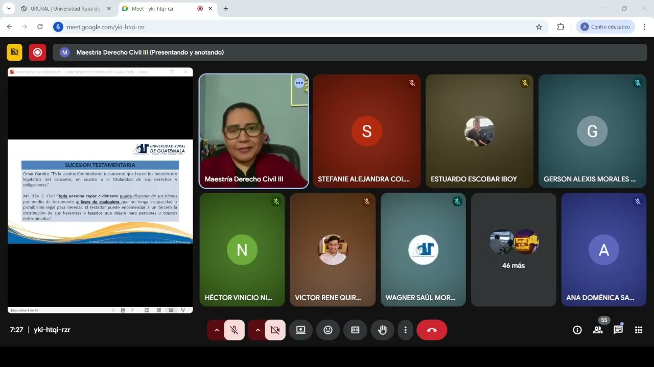Image resolution: width=654 pixels, height=367 pixels.
Task: Click the presentation slide thumbnail
Action: (100, 190)
